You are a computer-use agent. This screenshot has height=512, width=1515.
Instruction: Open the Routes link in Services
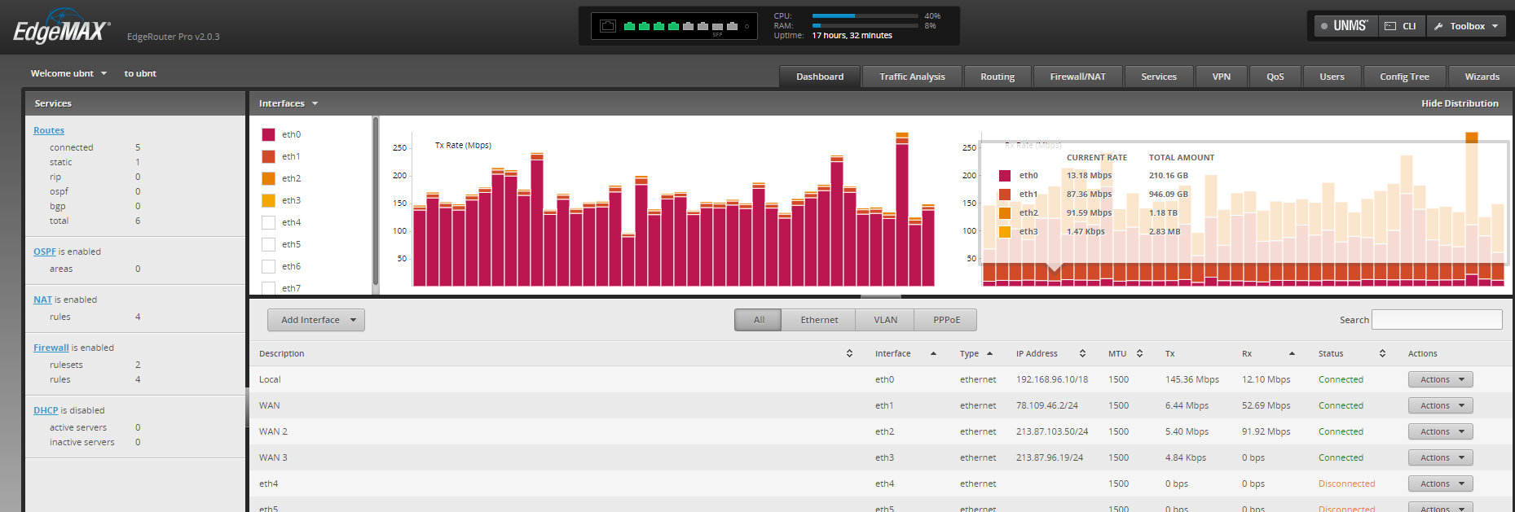pos(49,130)
